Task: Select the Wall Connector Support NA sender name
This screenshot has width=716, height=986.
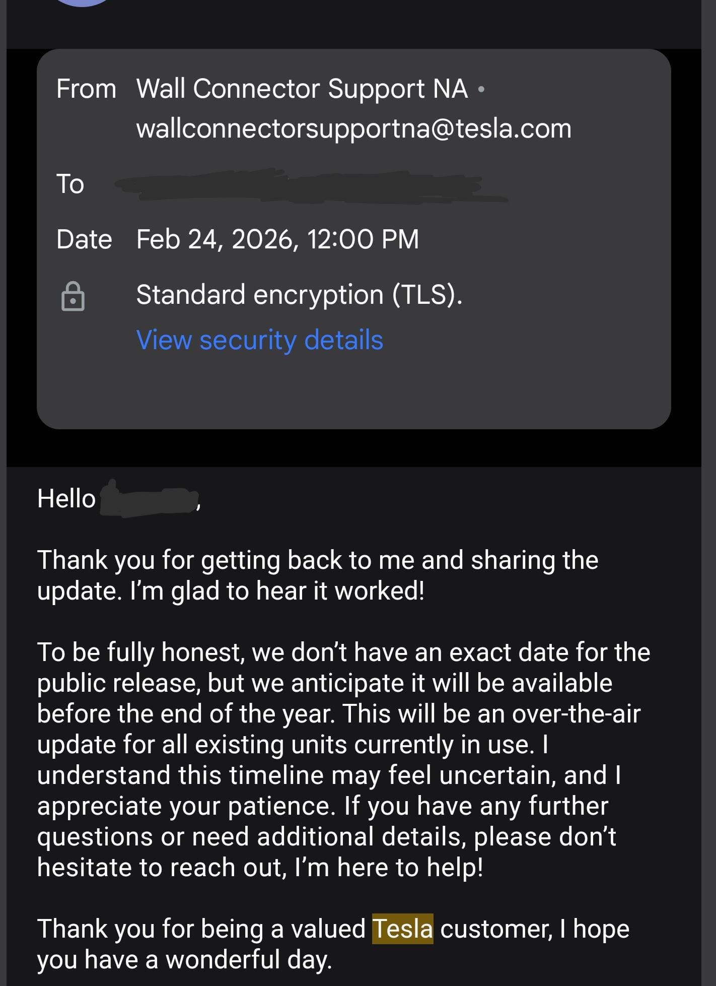Action: (302, 89)
